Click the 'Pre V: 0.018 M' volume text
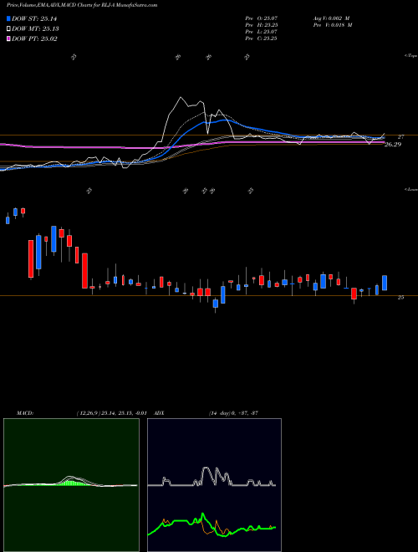The image size is (418, 552). [x=332, y=25]
